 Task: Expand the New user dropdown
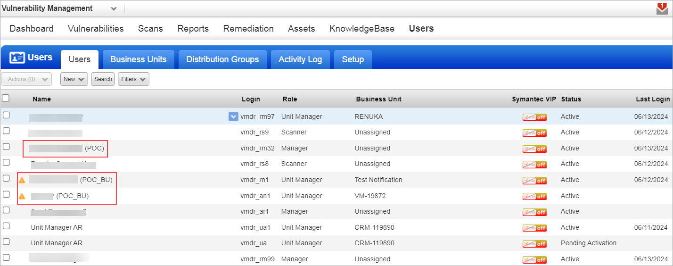click(74, 79)
